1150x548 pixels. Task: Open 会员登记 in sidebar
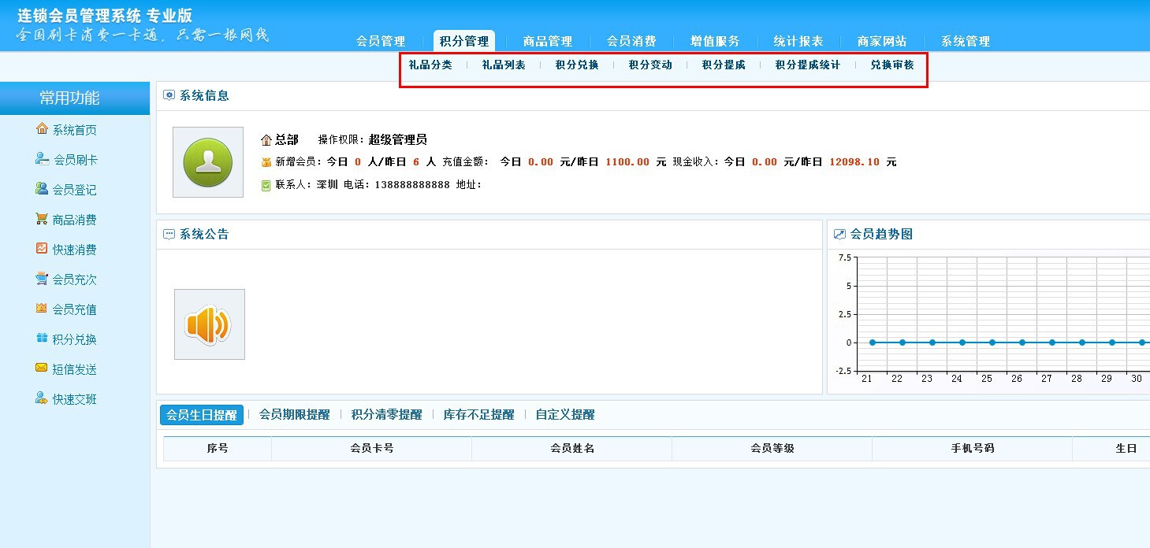(75, 190)
